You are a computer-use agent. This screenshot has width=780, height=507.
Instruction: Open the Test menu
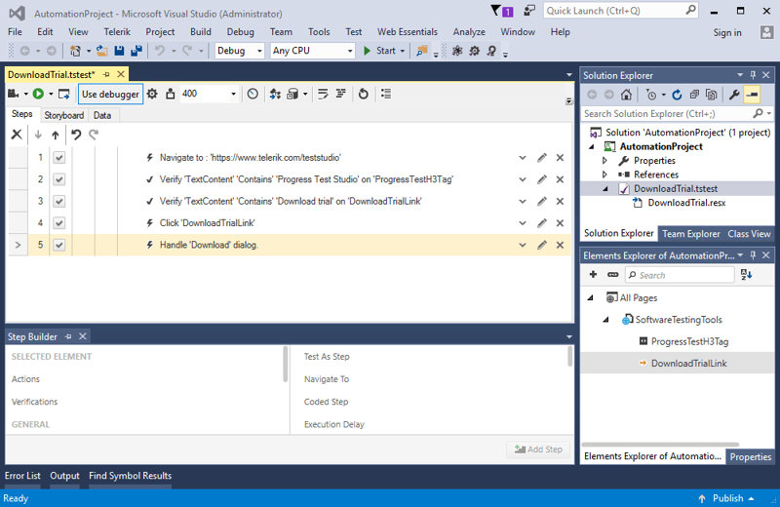coord(354,32)
